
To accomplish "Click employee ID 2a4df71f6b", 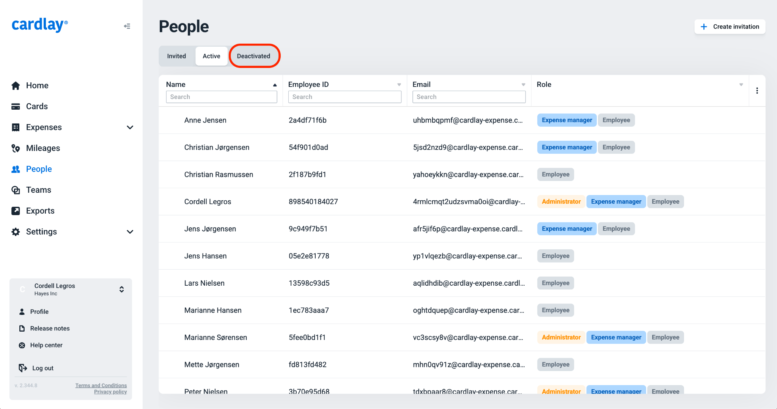I will click(x=308, y=120).
